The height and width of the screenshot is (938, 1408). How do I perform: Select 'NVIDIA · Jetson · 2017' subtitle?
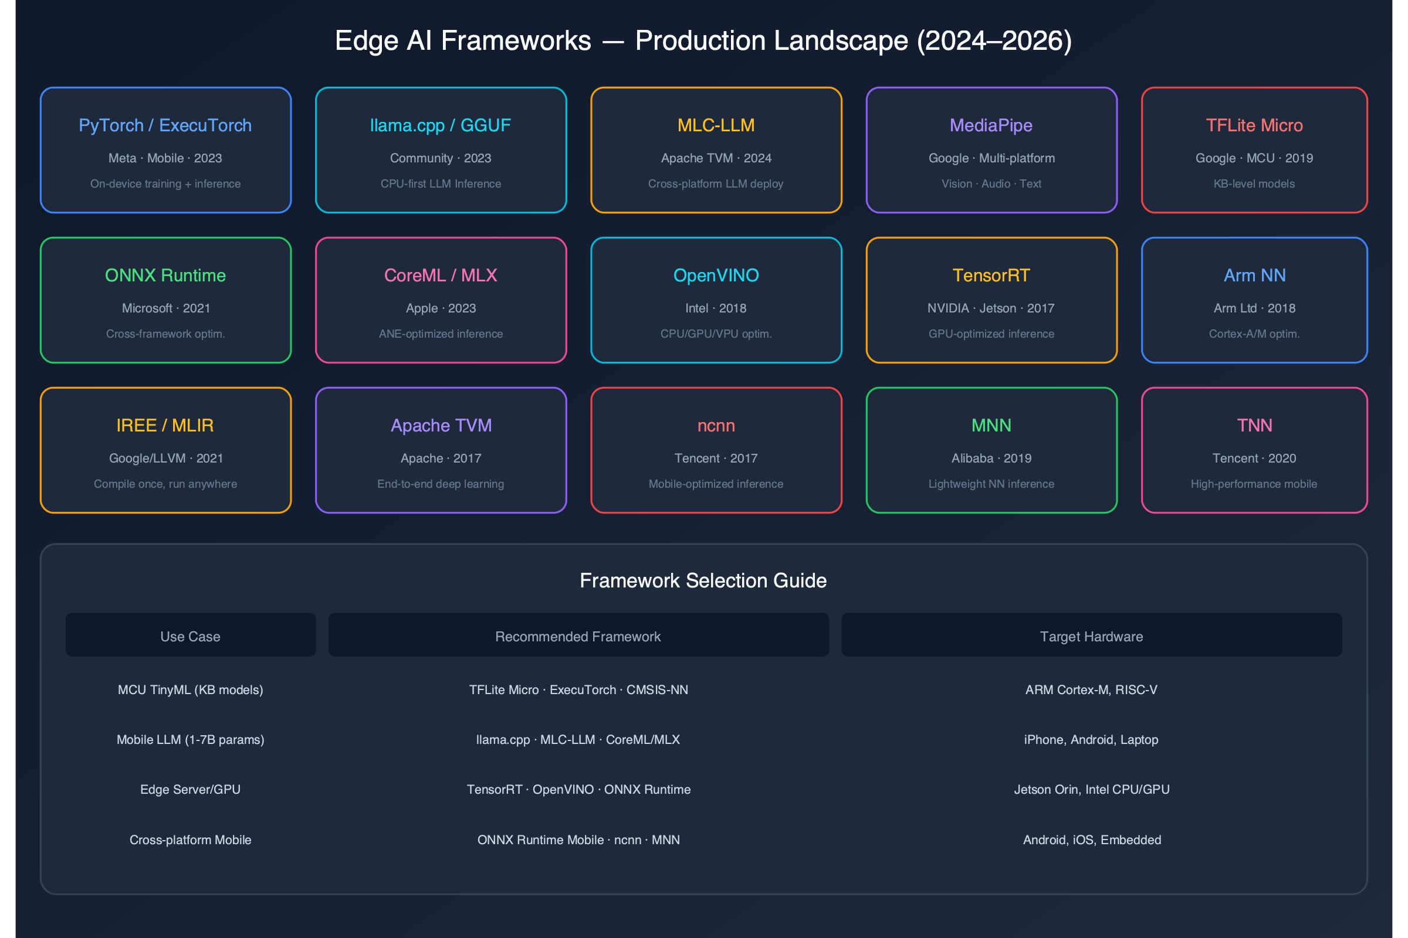pos(991,308)
